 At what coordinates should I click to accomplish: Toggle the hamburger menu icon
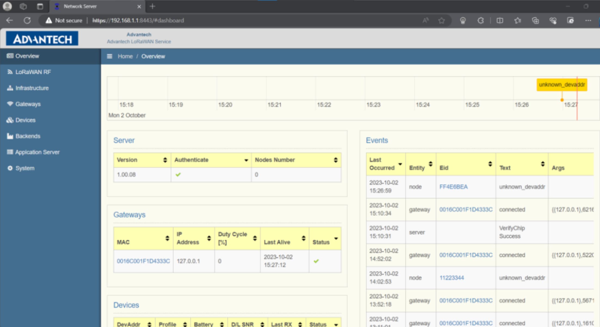click(x=109, y=56)
